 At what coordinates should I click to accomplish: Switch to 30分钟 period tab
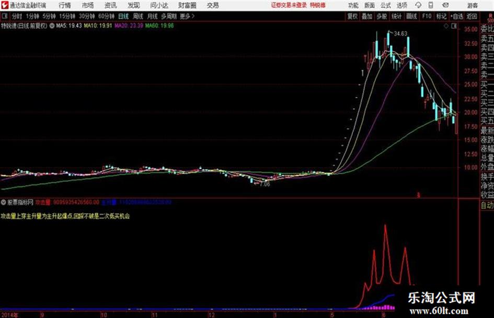click(87, 16)
